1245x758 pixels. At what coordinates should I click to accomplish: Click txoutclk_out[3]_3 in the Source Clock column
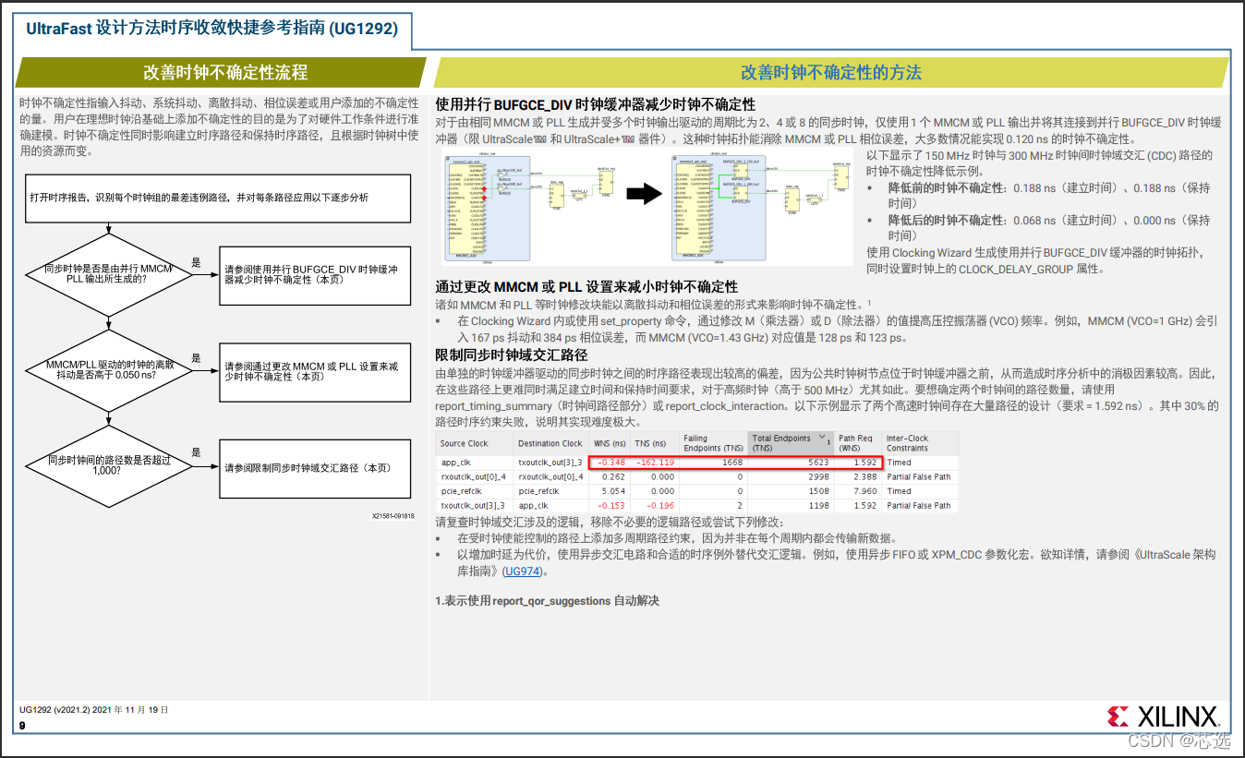click(x=473, y=506)
